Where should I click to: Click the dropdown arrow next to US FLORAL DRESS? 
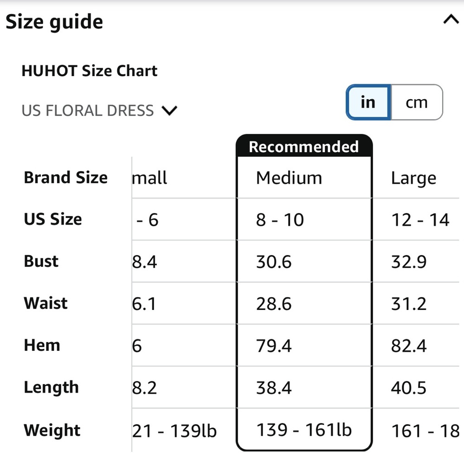169,111
